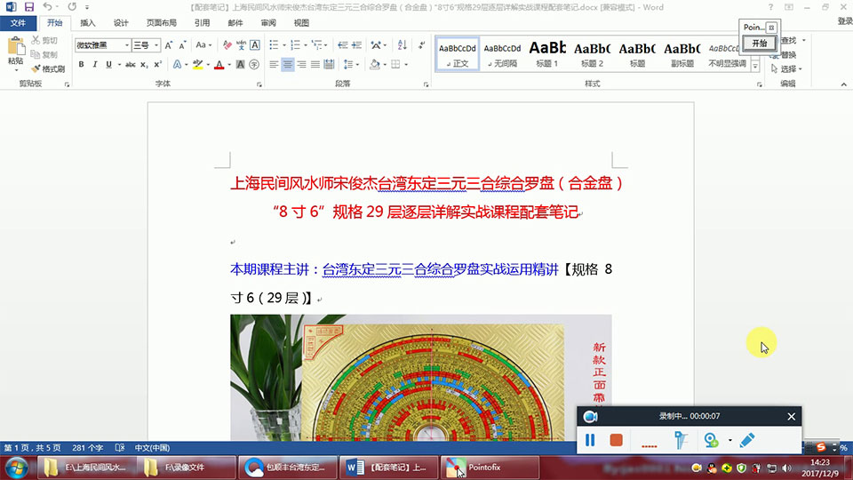Apply the text highlight color
Image resolution: width=853 pixels, height=480 pixels.
pos(198,65)
